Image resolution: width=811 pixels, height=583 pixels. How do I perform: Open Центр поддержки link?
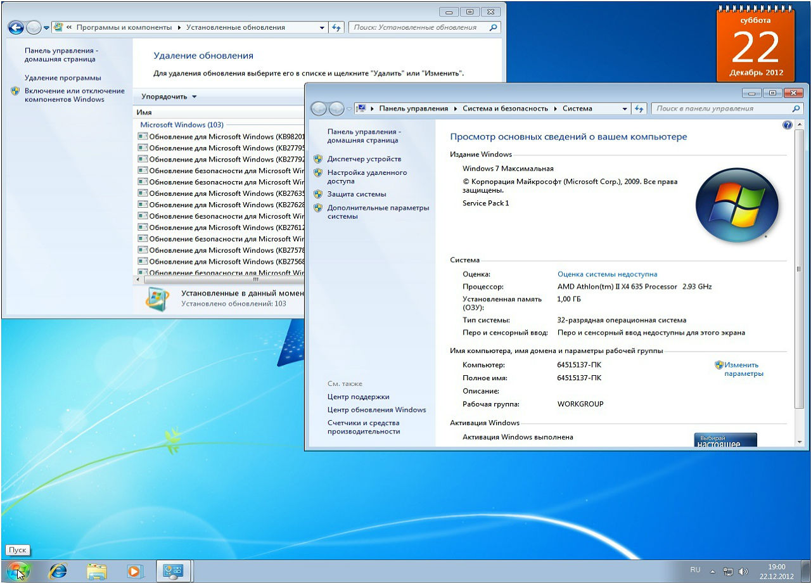(358, 397)
